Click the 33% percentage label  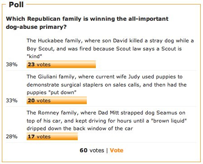pos(12,100)
